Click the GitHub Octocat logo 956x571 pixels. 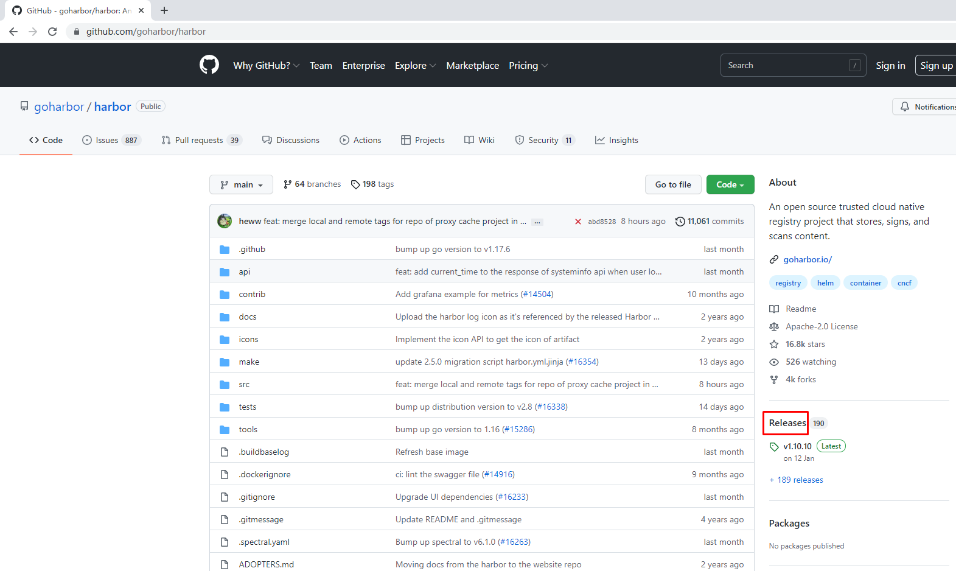click(209, 65)
